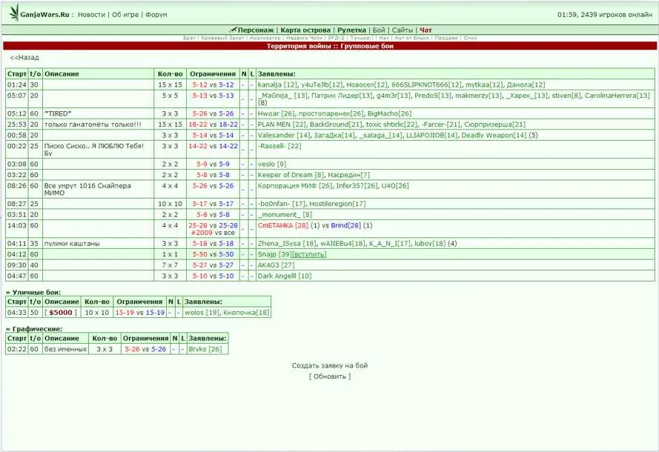Join Snajp's battle via [вступить] link
This screenshot has height=452, width=659.
coord(309,254)
